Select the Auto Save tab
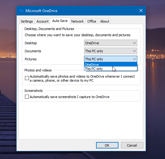This screenshot has height=159, width=165. (x=60, y=21)
